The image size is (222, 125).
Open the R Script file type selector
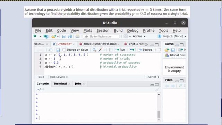pyautogui.click(x=152, y=77)
